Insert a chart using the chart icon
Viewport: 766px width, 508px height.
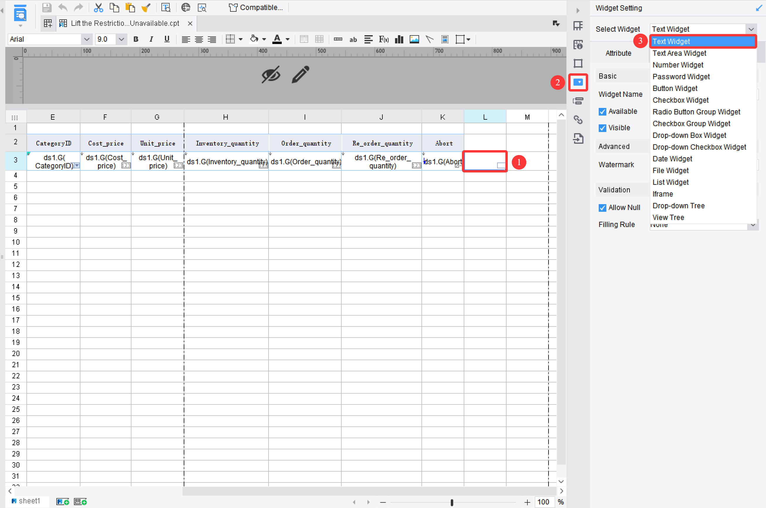(x=399, y=39)
